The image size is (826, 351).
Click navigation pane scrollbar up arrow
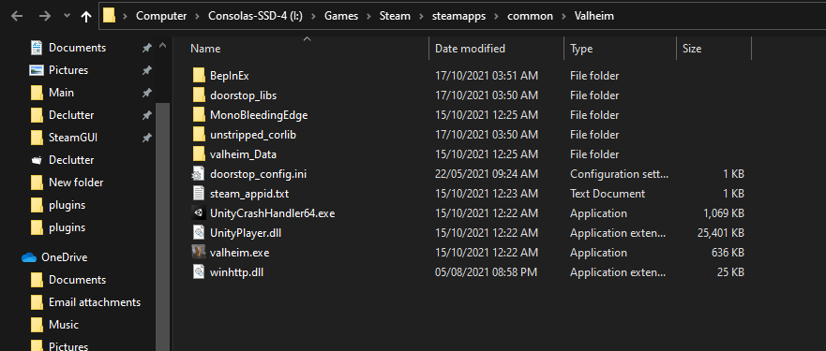[163, 46]
